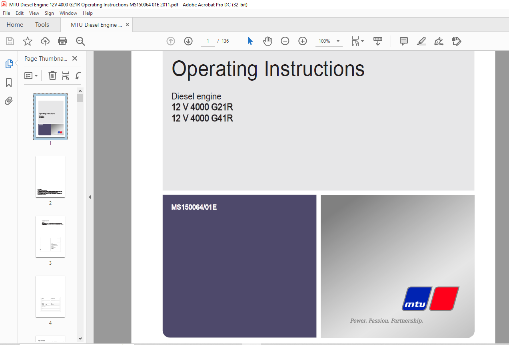Add a sticky note comment
This screenshot has width=509, height=345.
click(x=404, y=41)
